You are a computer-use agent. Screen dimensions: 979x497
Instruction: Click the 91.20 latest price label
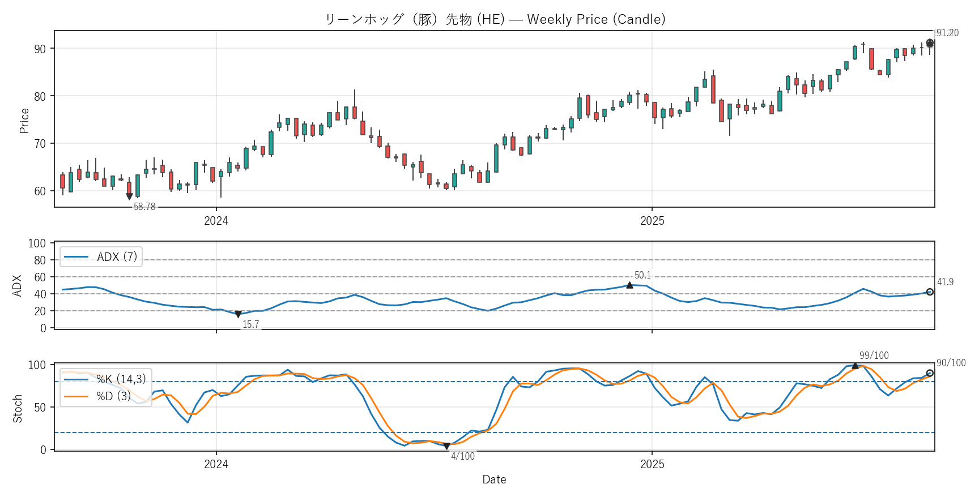coord(947,33)
